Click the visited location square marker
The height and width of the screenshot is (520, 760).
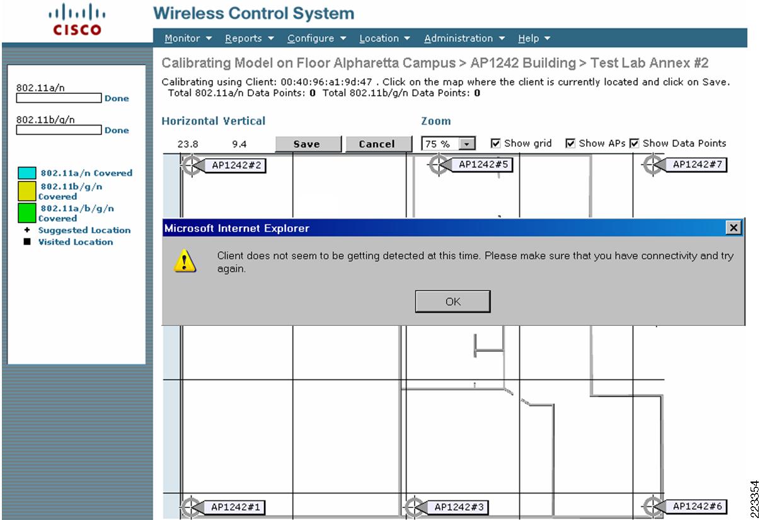coord(27,242)
